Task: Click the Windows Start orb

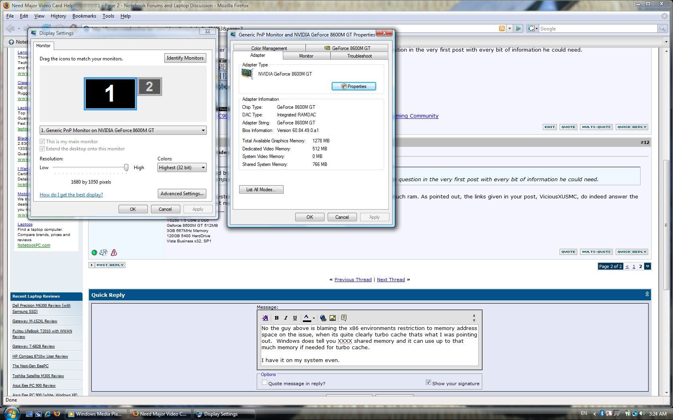Action: tap(11, 413)
